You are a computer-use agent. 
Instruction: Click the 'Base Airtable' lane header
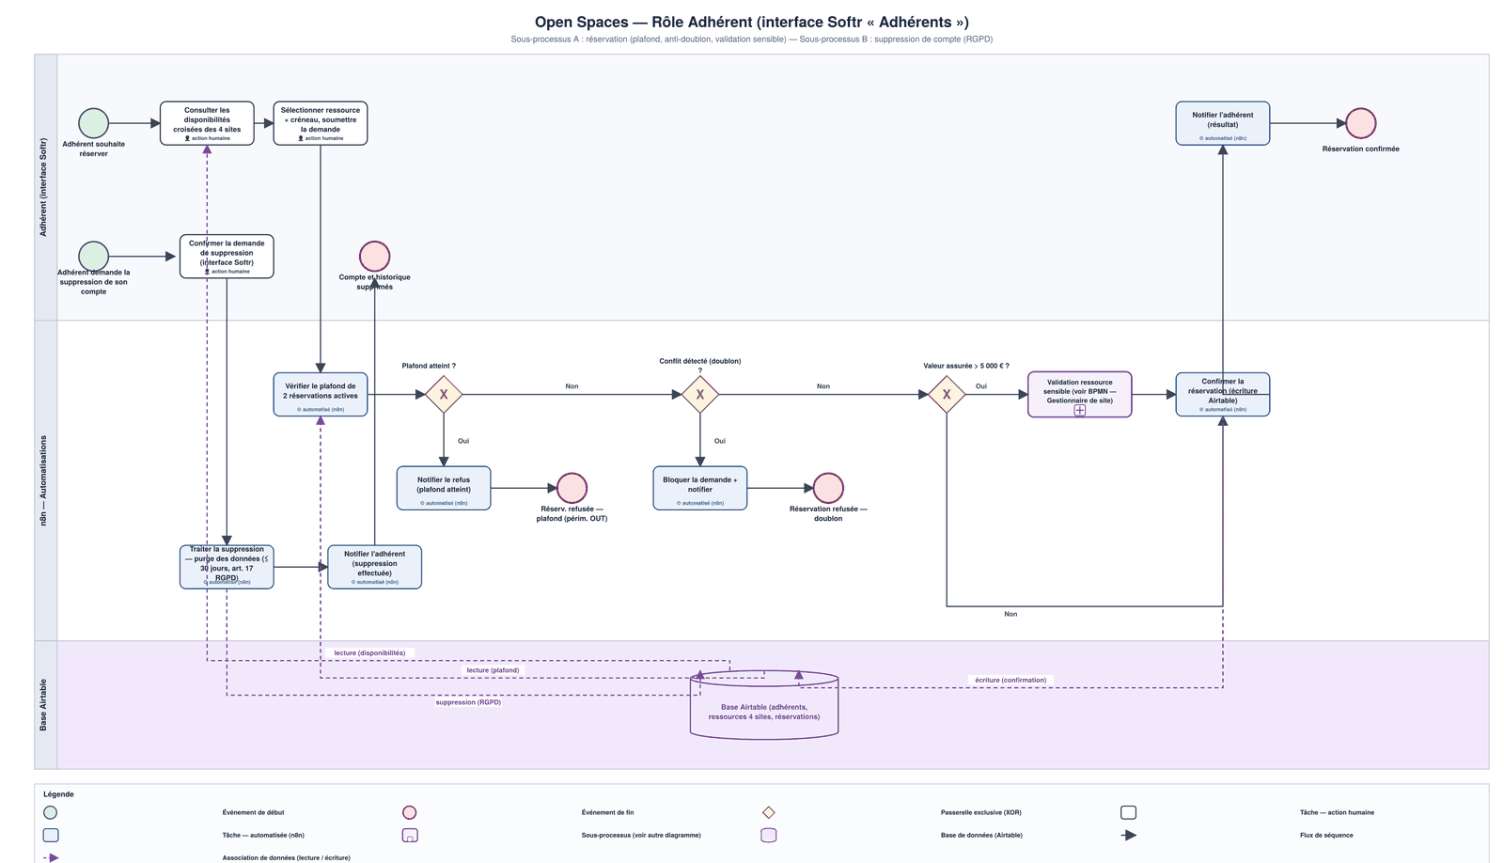click(45, 705)
